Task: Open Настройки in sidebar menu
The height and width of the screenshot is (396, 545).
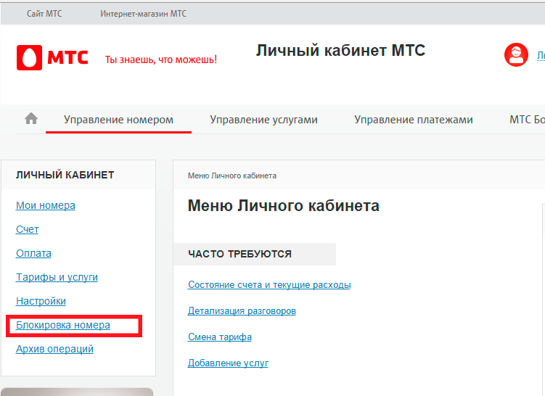Action: 41,301
